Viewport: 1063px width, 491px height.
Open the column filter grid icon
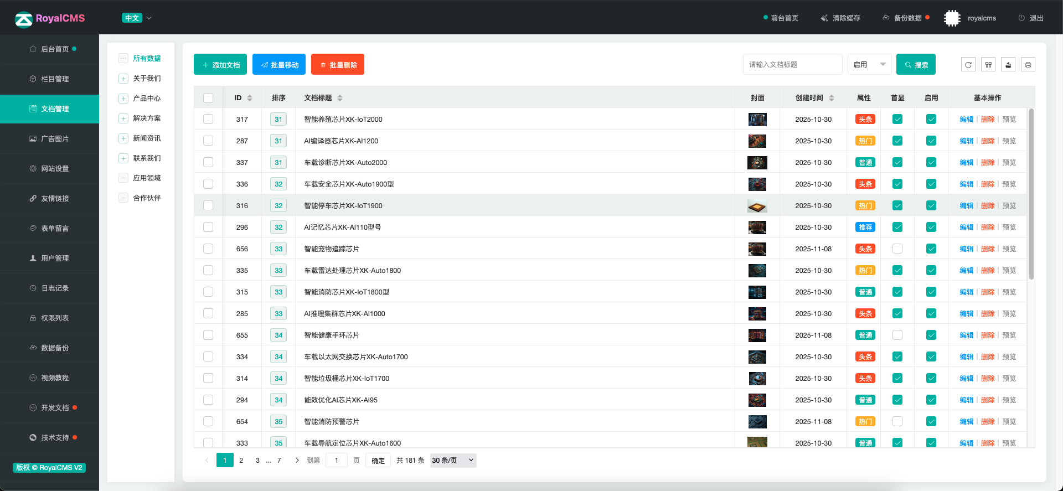pyautogui.click(x=988, y=65)
